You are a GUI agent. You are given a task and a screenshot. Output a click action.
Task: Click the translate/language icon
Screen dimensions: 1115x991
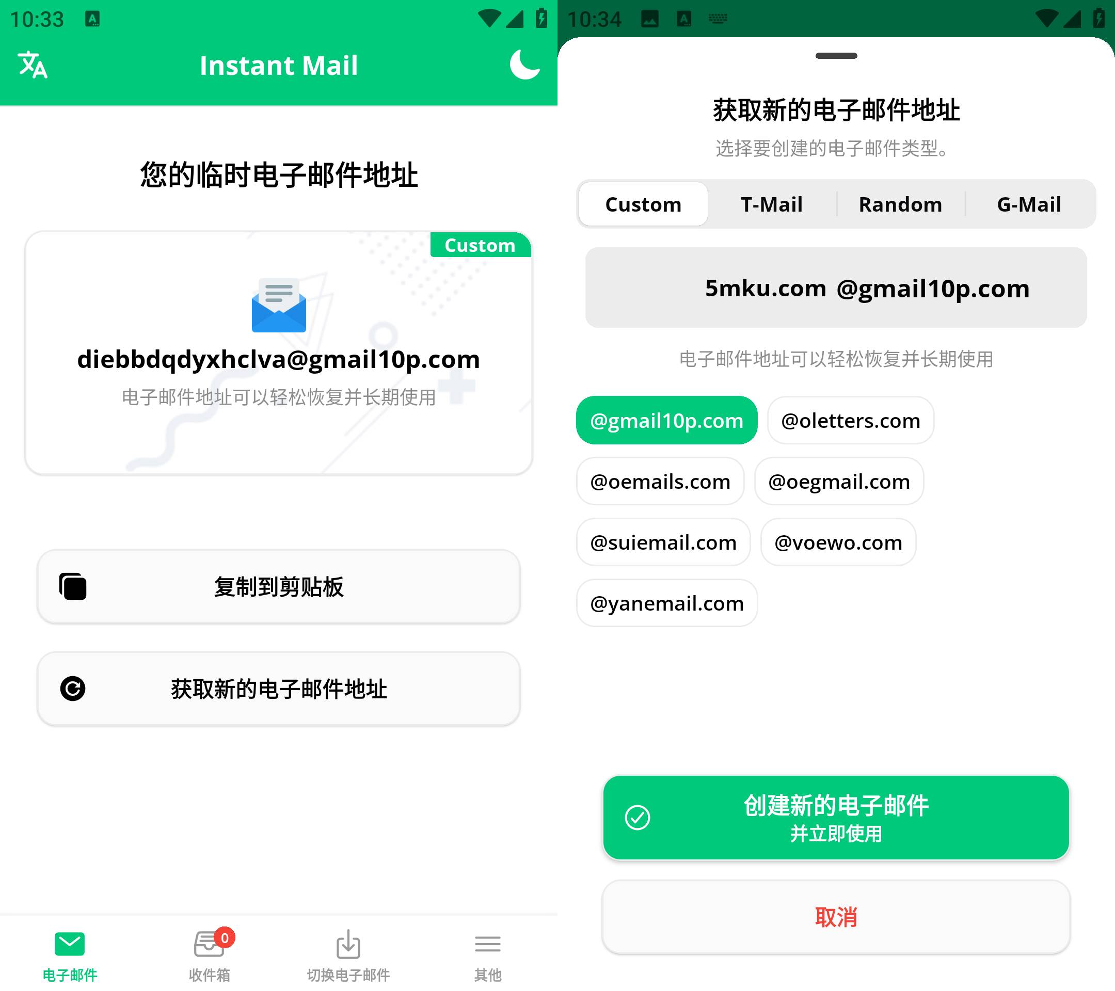click(35, 65)
